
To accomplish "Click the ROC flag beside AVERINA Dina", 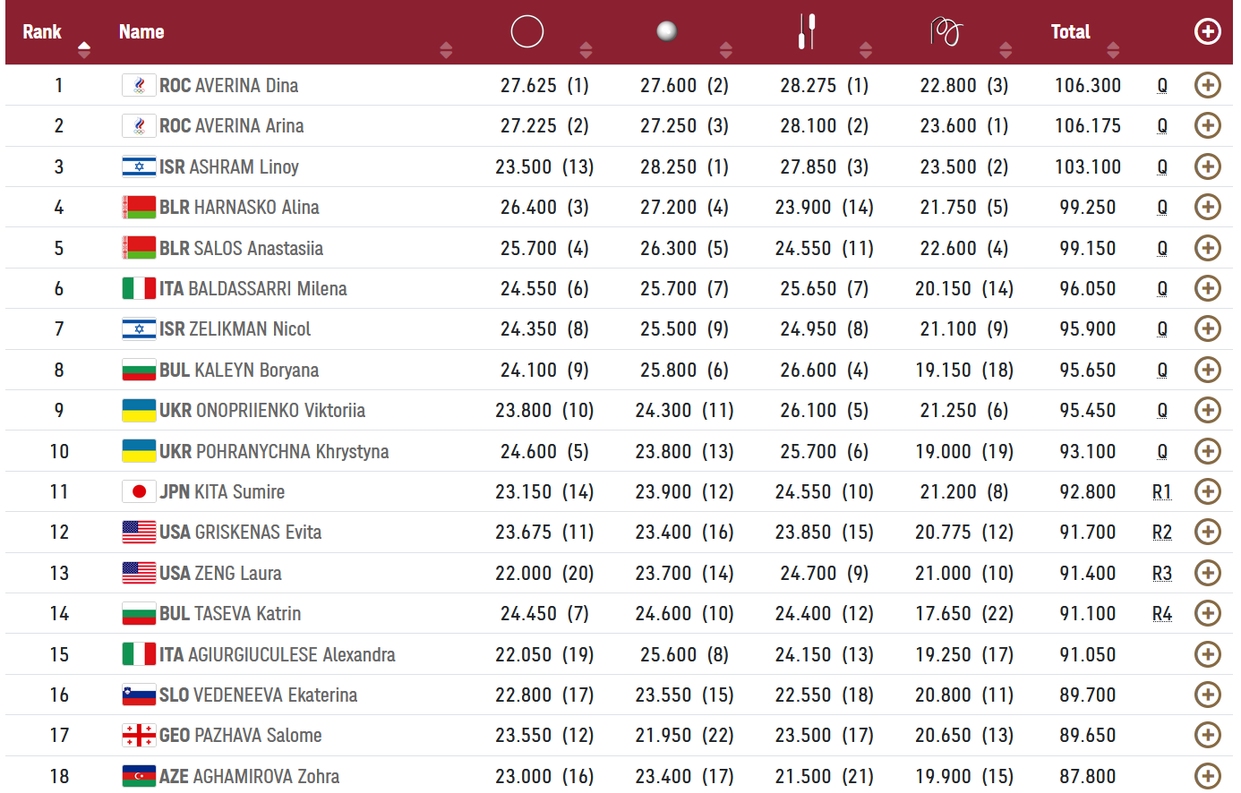I will pyautogui.click(x=139, y=86).
